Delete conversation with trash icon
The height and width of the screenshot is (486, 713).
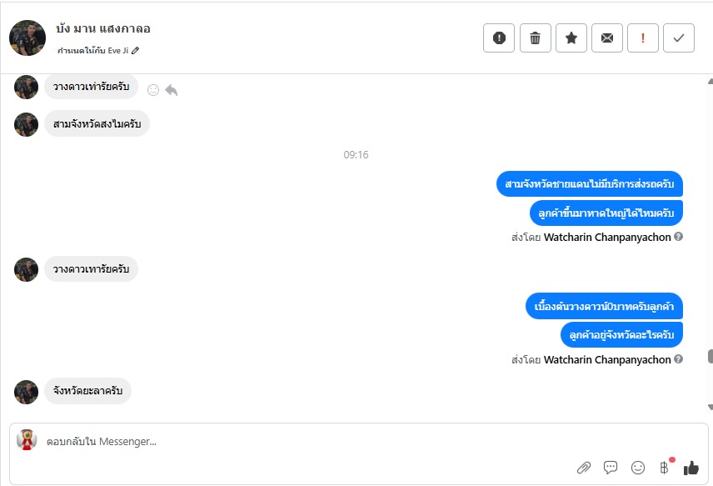point(535,38)
